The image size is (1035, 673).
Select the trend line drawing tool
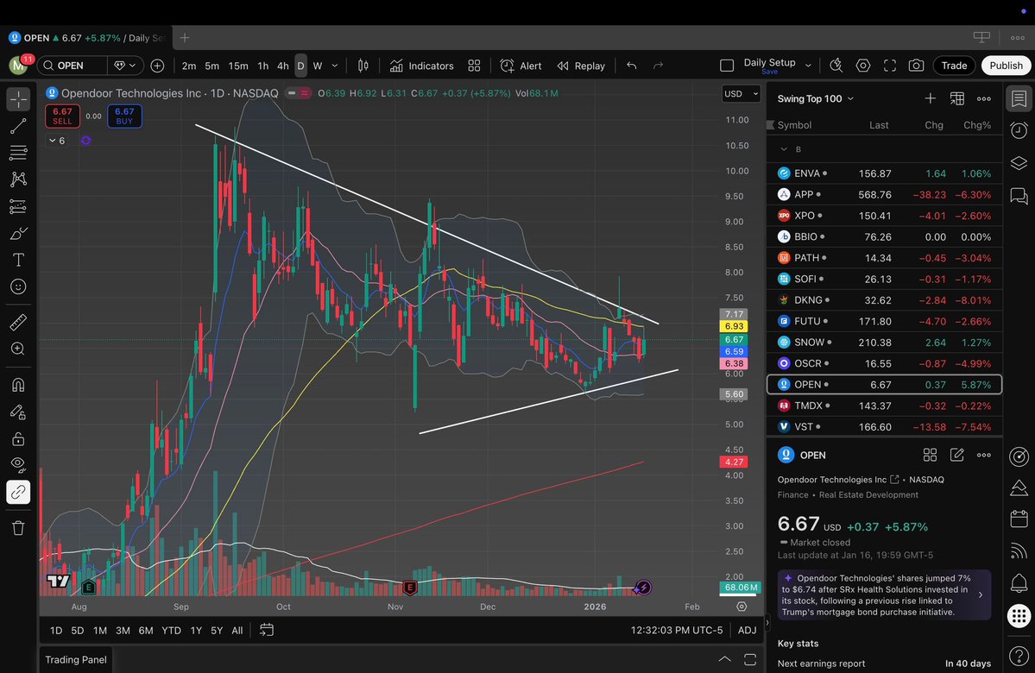18,127
